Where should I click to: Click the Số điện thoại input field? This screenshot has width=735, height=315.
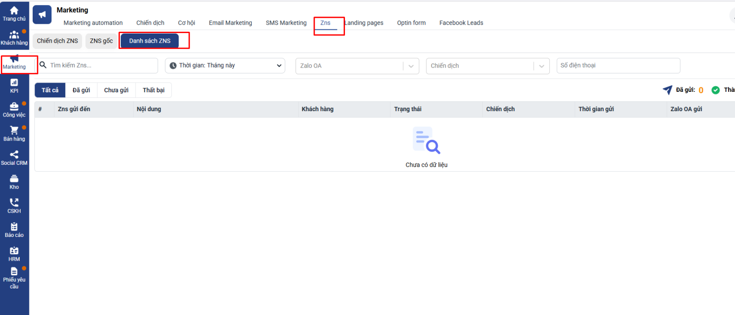click(618, 66)
